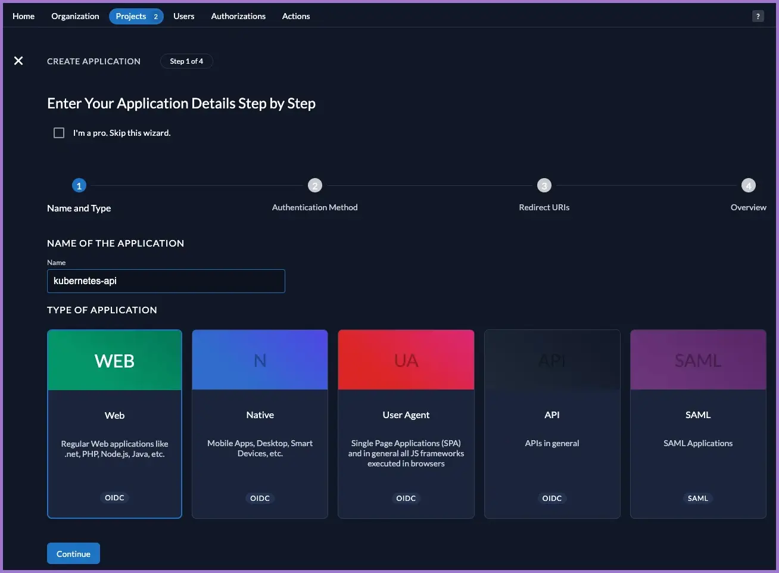Click step 3 circle for Redirect URIs
779x573 pixels.
click(x=544, y=186)
